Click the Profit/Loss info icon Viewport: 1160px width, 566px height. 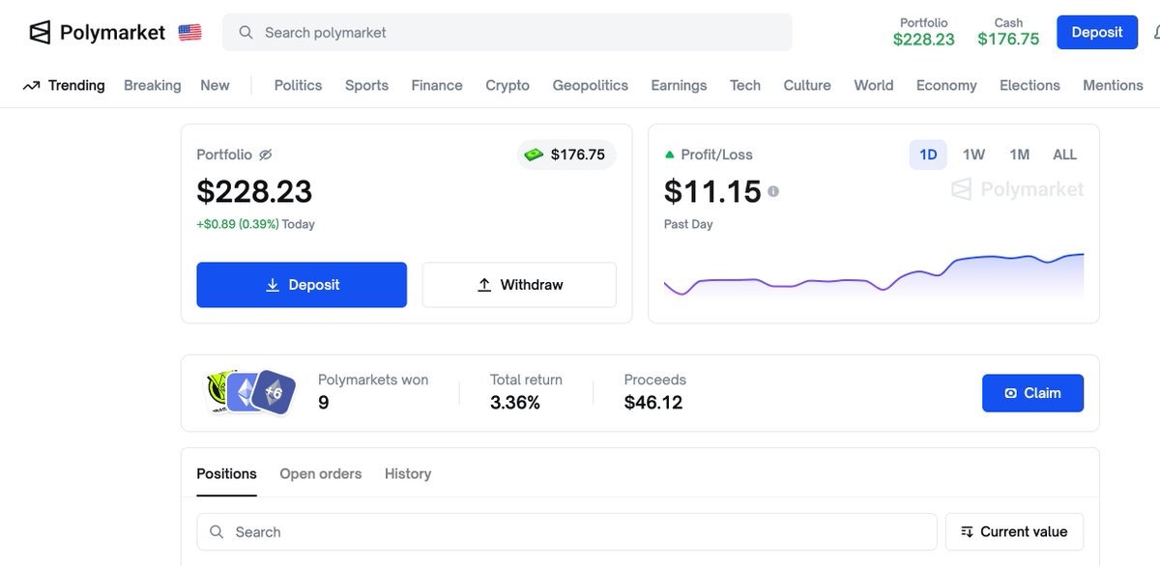[x=773, y=191]
